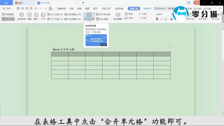
Task: Select the table Eraser (擦除) tool
Action: pos(29,16)
